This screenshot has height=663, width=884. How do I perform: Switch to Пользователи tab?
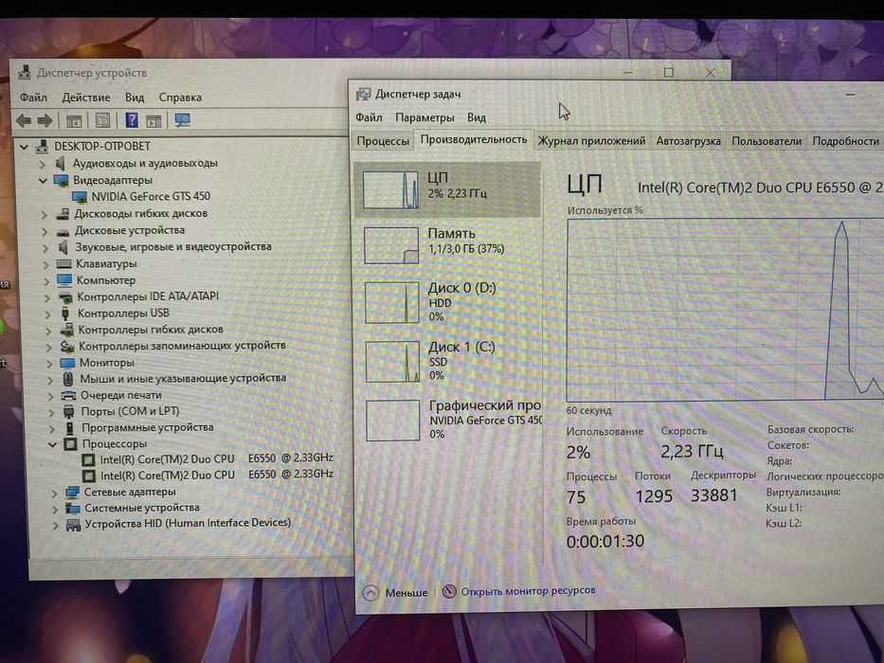click(x=767, y=141)
